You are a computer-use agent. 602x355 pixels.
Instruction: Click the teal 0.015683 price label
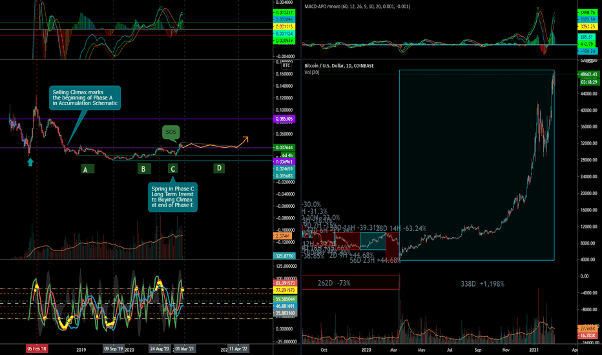point(284,176)
